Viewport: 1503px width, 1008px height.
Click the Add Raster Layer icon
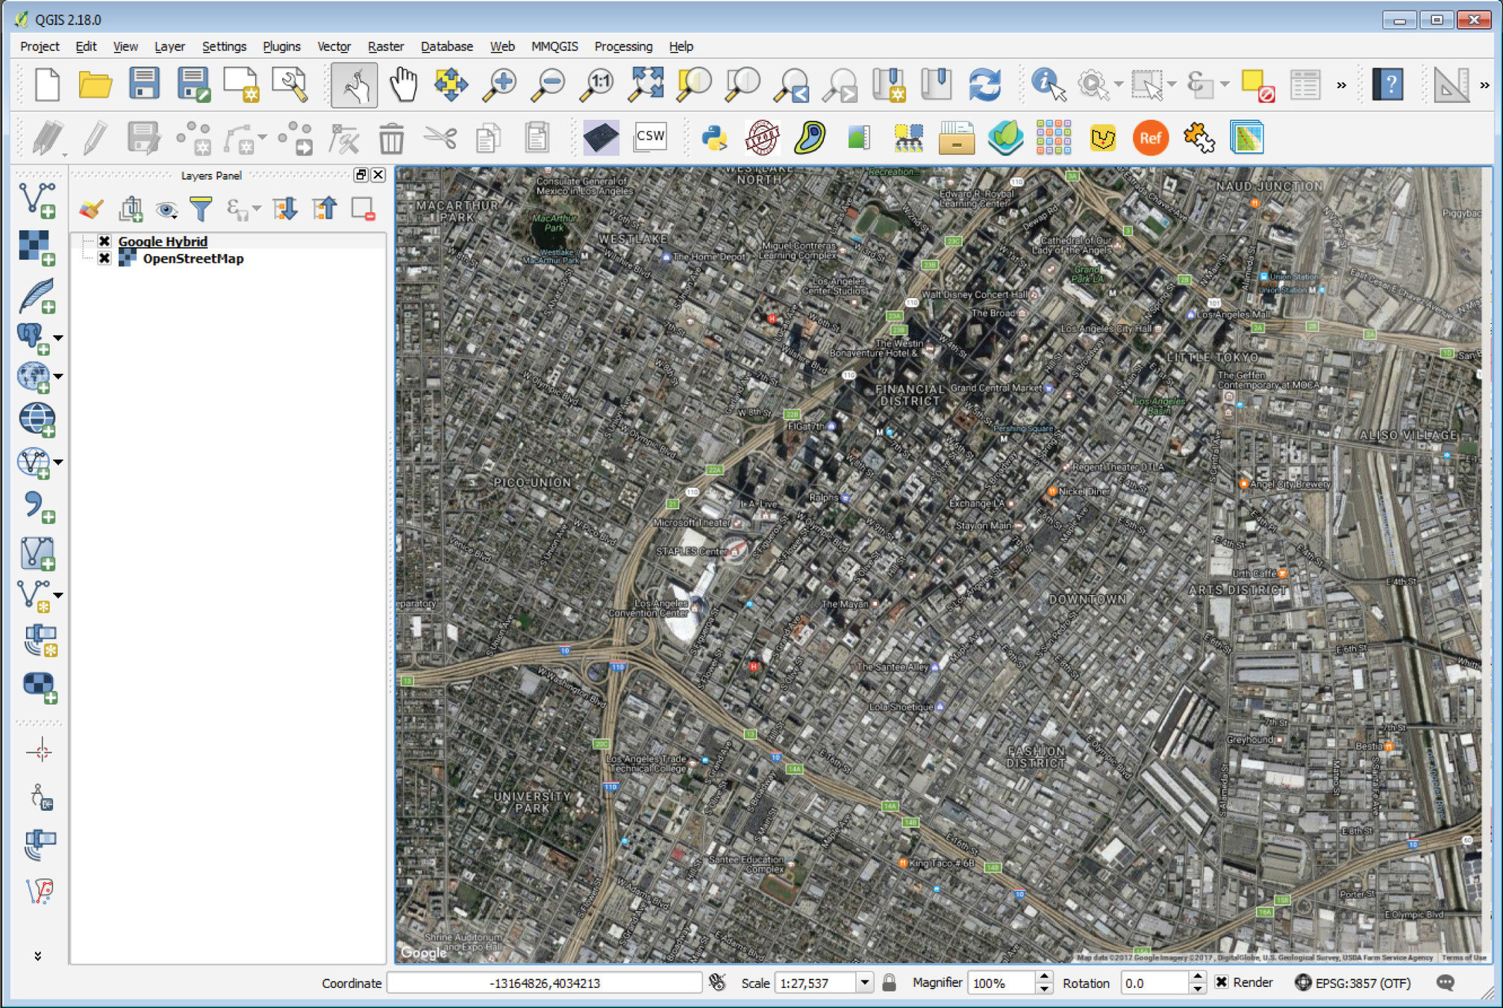click(37, 248)
